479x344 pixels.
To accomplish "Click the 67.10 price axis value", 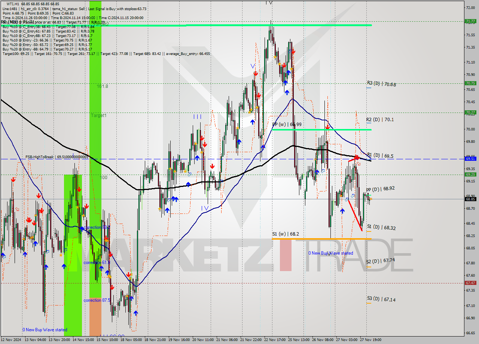I will (470, 305).
